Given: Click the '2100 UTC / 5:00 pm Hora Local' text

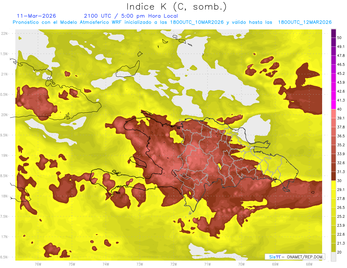Looking at the screenshot, I should pos(131,16).
